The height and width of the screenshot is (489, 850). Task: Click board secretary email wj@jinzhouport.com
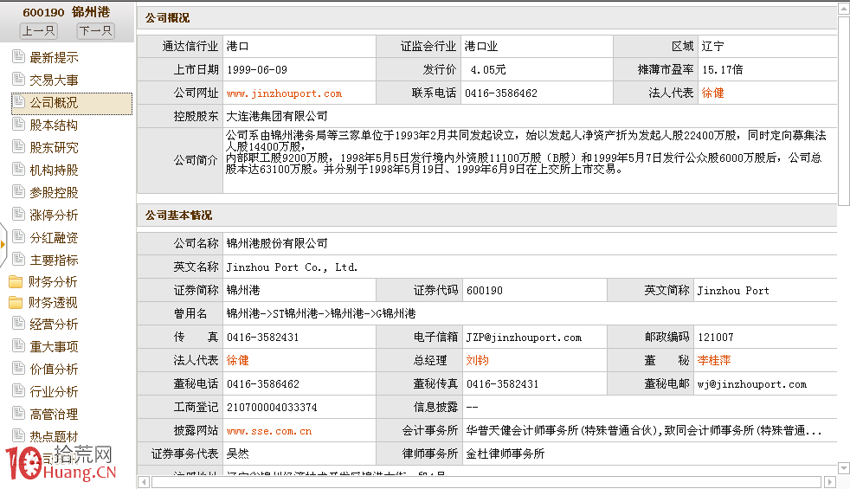pyautogui.click(x=752, y=383)
